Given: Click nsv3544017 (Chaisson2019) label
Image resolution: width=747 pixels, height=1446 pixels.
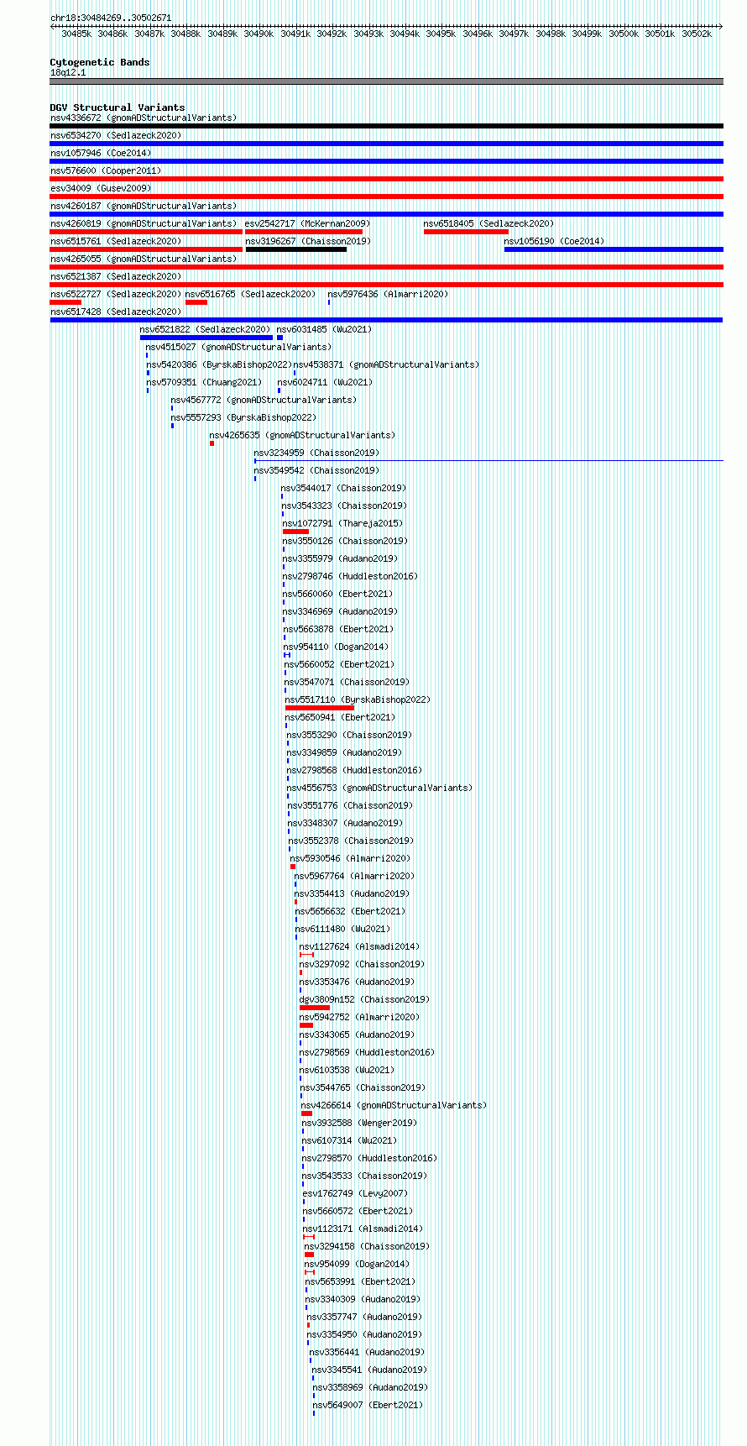Looking at the screenshot, I should tap(344, 488).
